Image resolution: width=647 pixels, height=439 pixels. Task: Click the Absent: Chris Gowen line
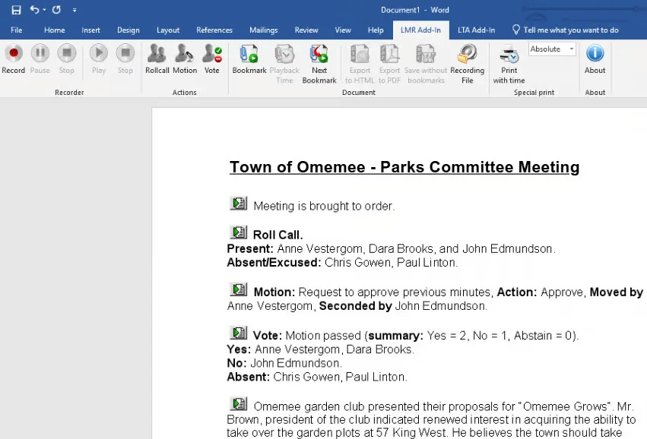tap(317, 377)
